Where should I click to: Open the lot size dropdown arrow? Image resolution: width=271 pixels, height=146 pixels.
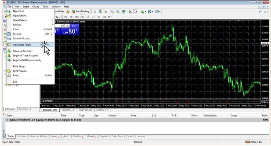(x=68, y=26)
